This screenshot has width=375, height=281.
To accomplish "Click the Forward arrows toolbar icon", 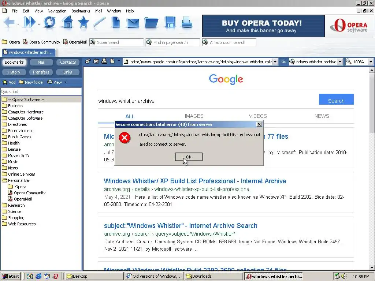I will coord(29,23).
